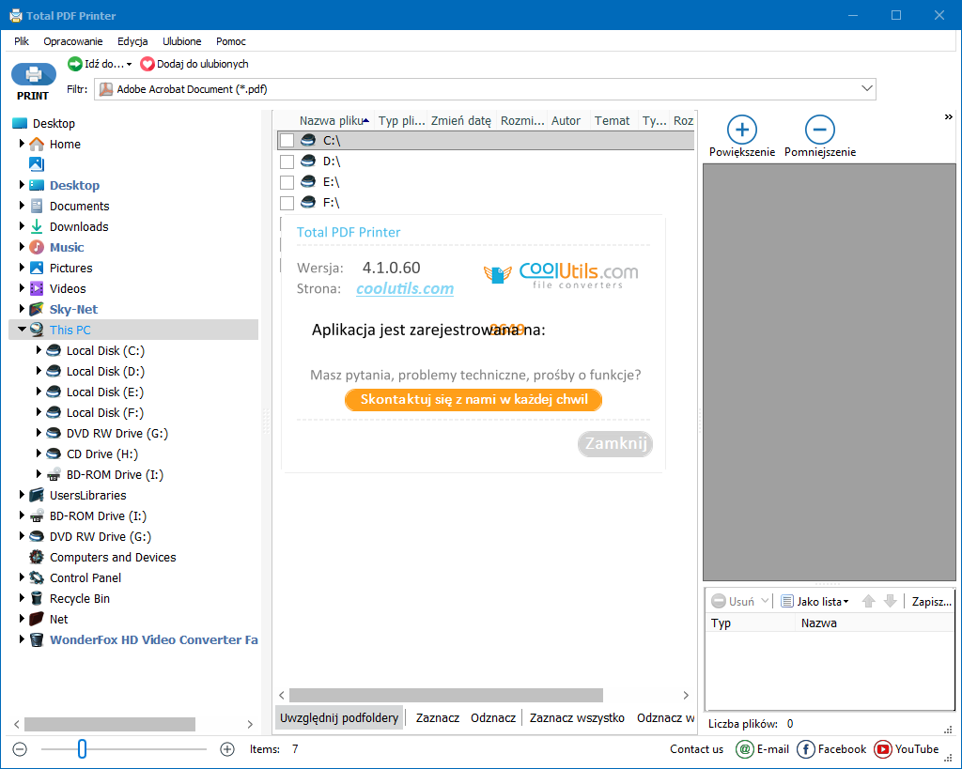Viewport: 962px width, 769px height.
Task: Click the Pictures icon in tree
Action: click(x=37, y=268)
